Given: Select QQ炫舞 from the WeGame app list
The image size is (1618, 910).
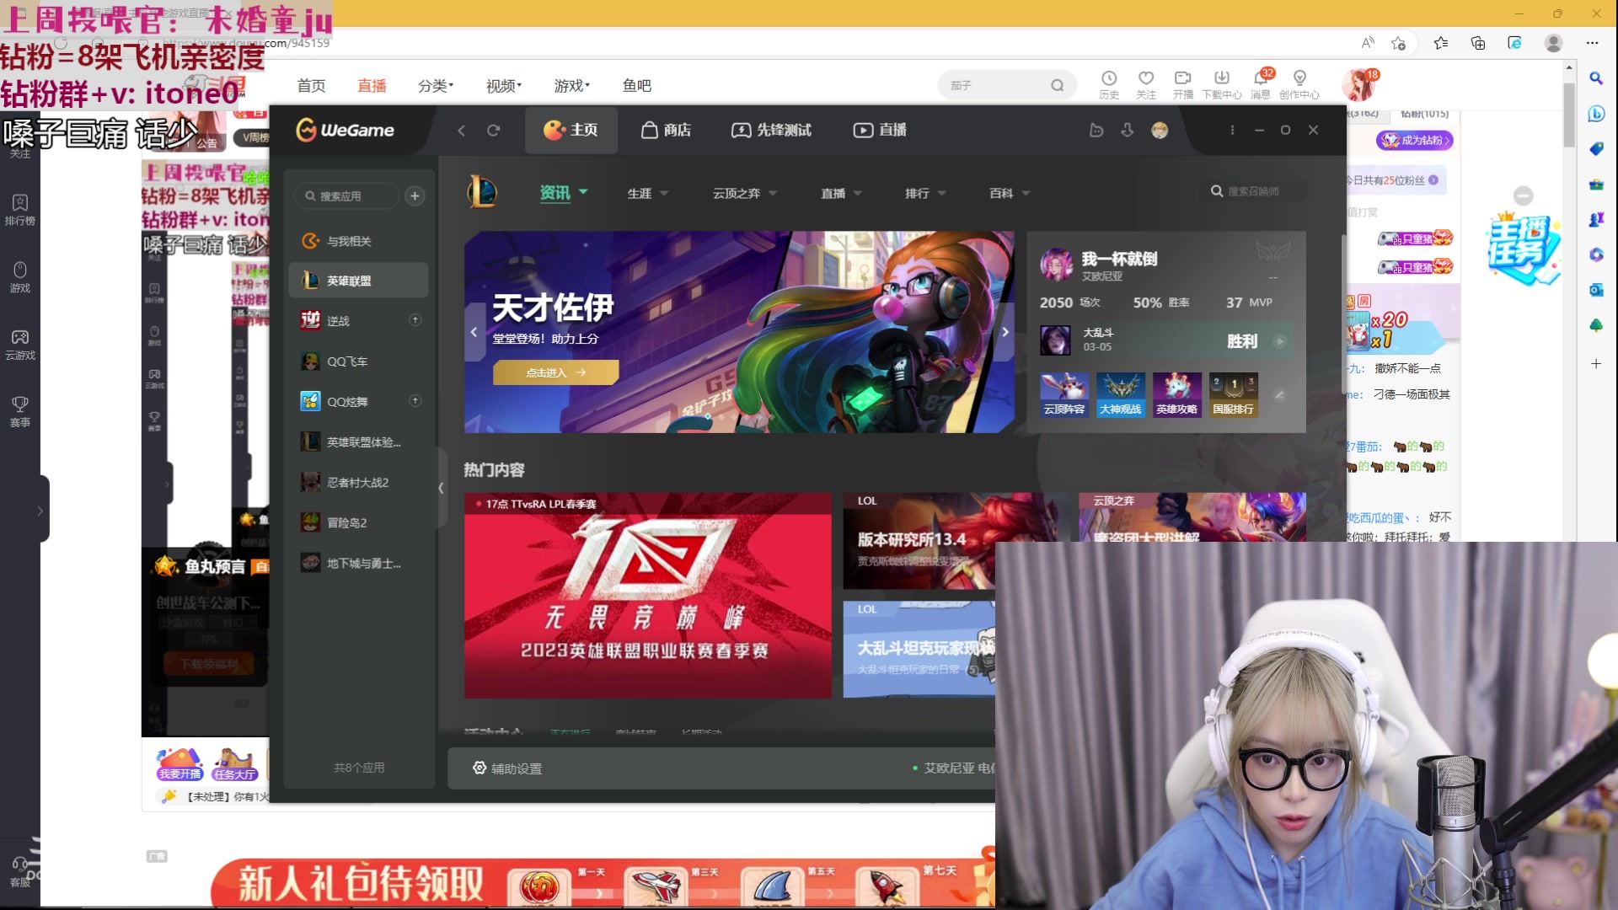Looking at the screenshot, I should tap(349, 401).
